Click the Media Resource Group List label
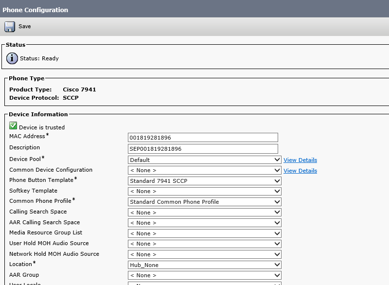 [x=46, y=232]
